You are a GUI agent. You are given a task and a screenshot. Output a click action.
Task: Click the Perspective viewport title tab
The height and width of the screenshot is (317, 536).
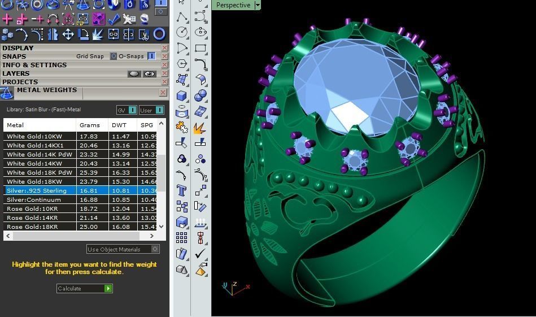click(x=233, y=5)
